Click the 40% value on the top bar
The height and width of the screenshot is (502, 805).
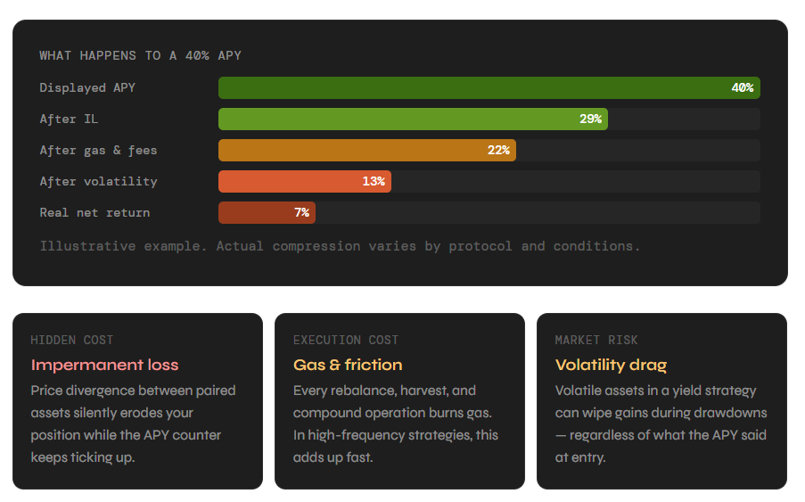742,88
